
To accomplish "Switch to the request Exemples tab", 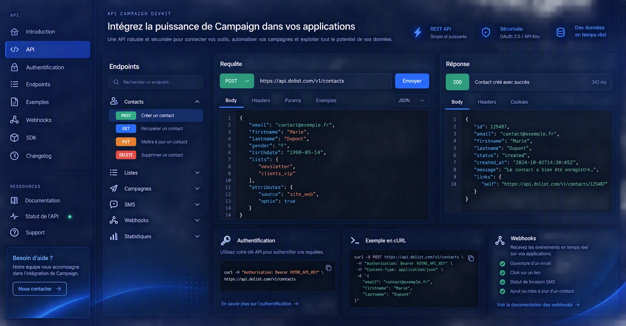I will (x=326, y=100).
